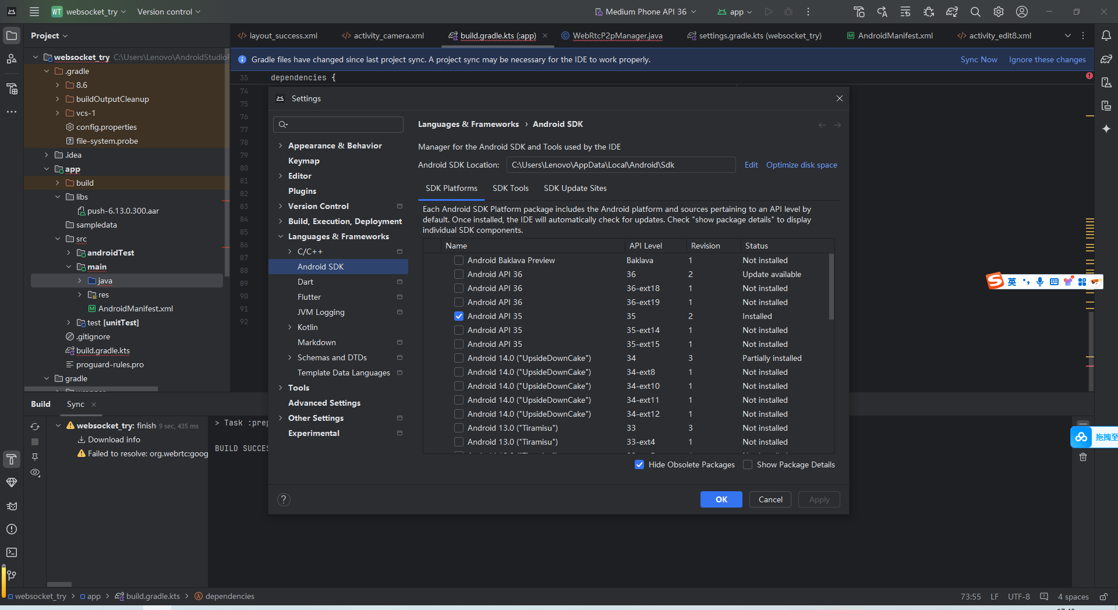Expand Appearance & Behavior settings
The image size is (1118, 610).
tap(281, 146)
